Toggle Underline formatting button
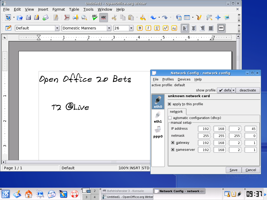 coord(157,28)
